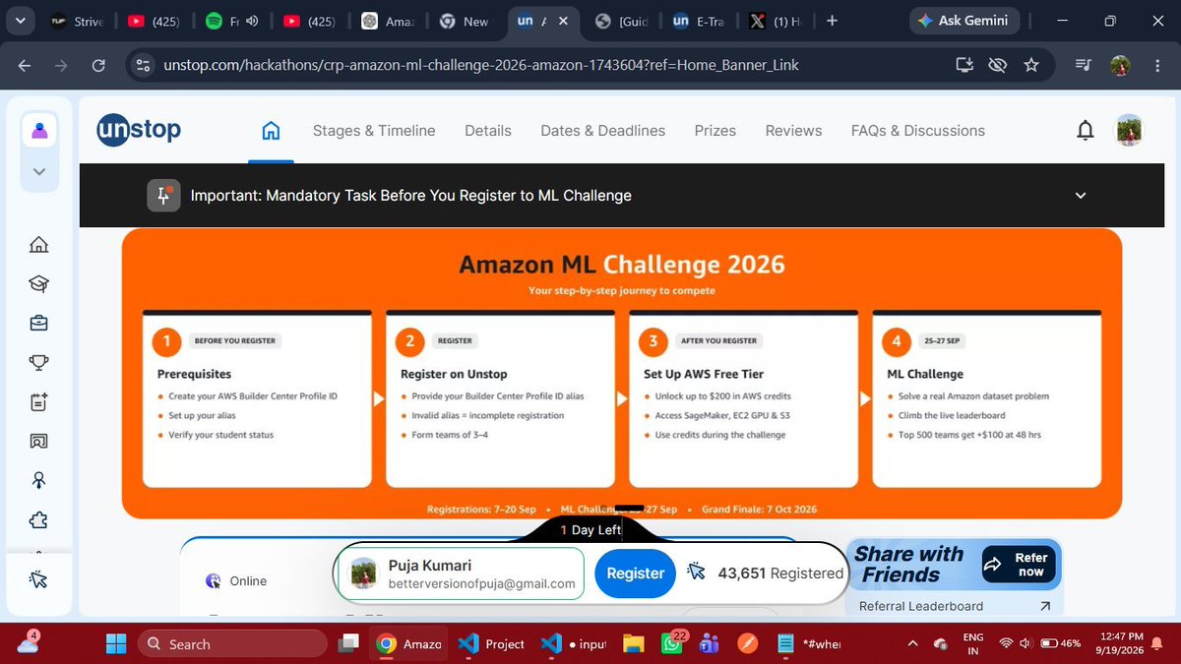Image resolution: width=1181 pixels, height=664 pixels.
Task: Reload the page with the refresh icon
Action: coord(98,65)
